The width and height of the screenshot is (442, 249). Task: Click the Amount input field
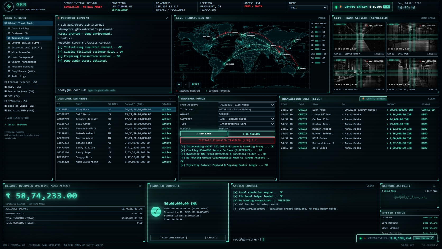click(246, 114)
